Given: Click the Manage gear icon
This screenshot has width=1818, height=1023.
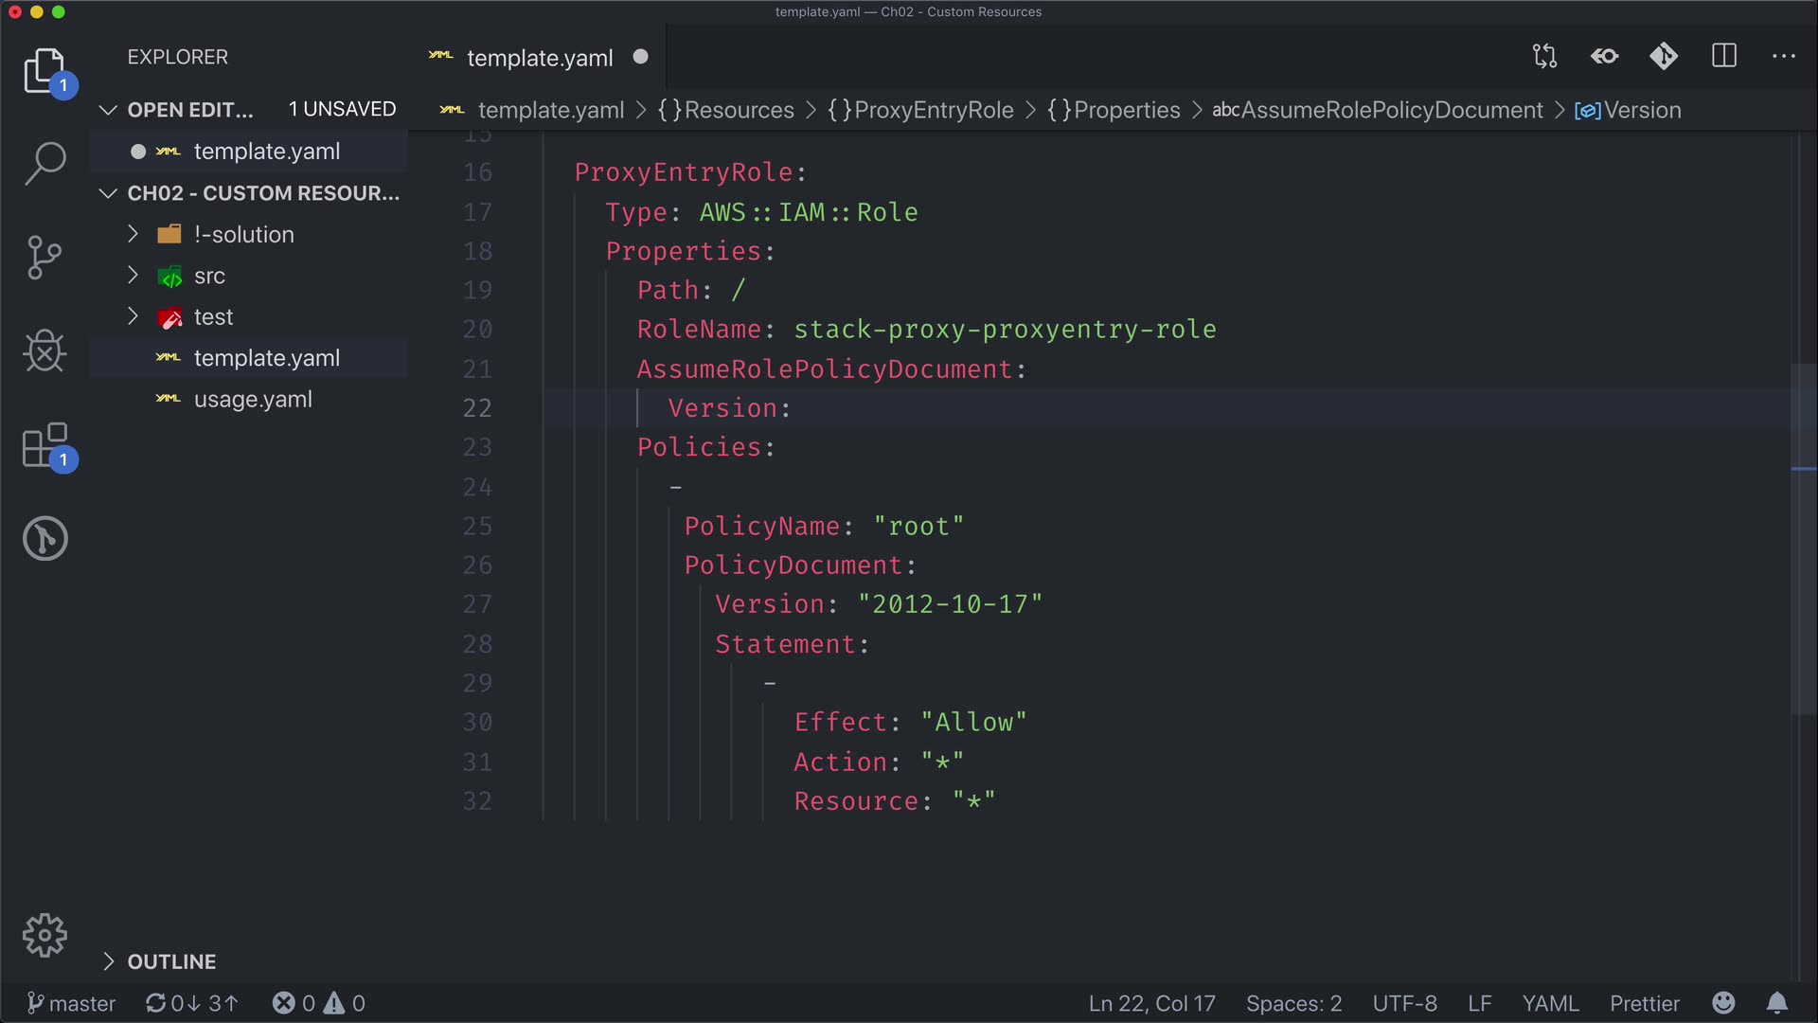Looking at the screenshot, I should point(45,936).
